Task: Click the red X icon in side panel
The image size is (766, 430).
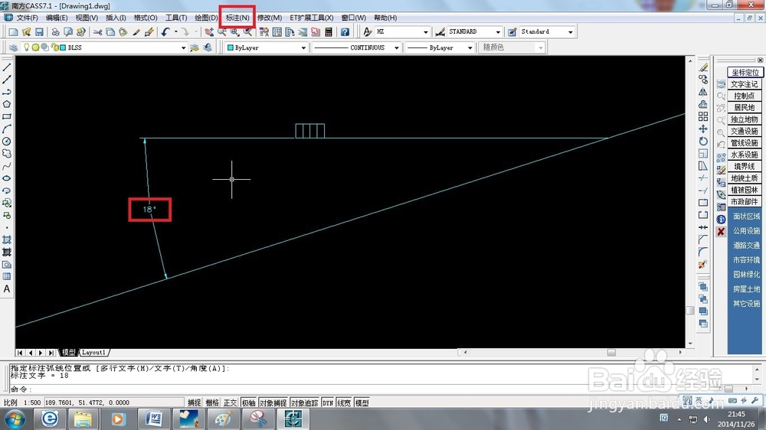Action: (x=721, y=231)
